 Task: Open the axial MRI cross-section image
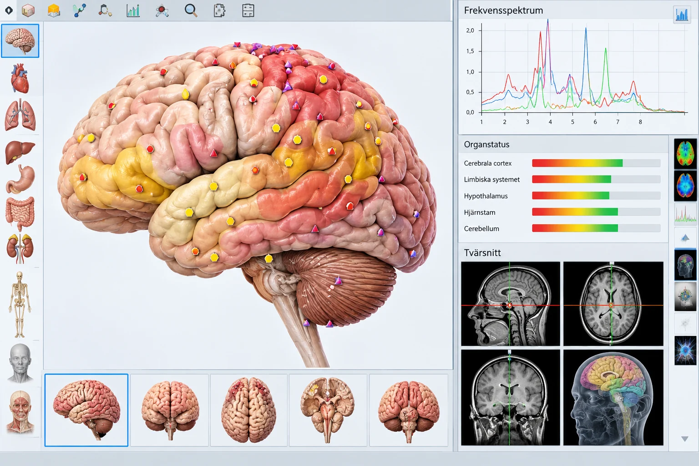pos(613,304)
